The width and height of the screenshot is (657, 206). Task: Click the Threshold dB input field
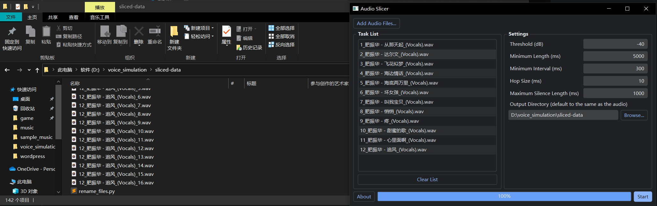(615, 44)
